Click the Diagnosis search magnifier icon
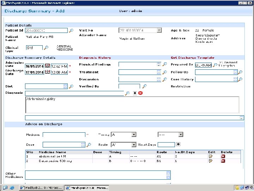Image resolution: width=254 pixels, height=191 pixels. tap(127, 93)
